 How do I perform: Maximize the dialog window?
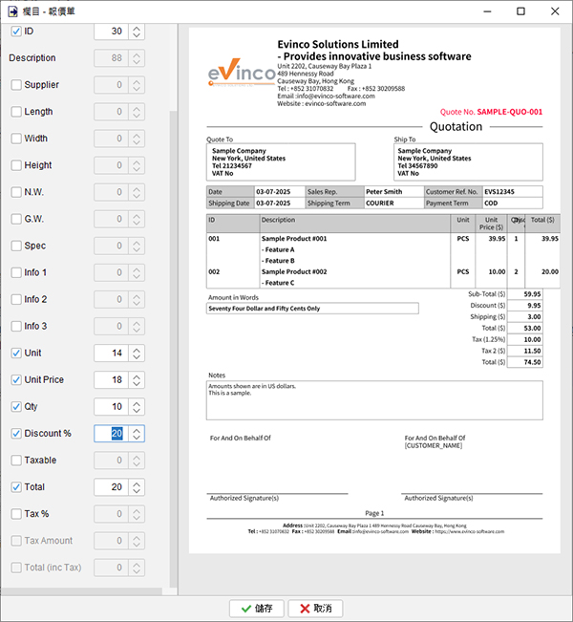520,11
